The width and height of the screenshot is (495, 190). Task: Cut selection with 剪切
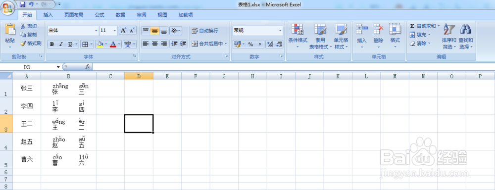point(29,26)
